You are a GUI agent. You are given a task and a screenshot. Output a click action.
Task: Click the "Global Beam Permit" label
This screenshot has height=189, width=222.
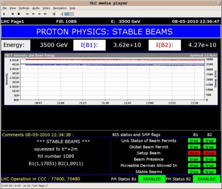(149, 147)
